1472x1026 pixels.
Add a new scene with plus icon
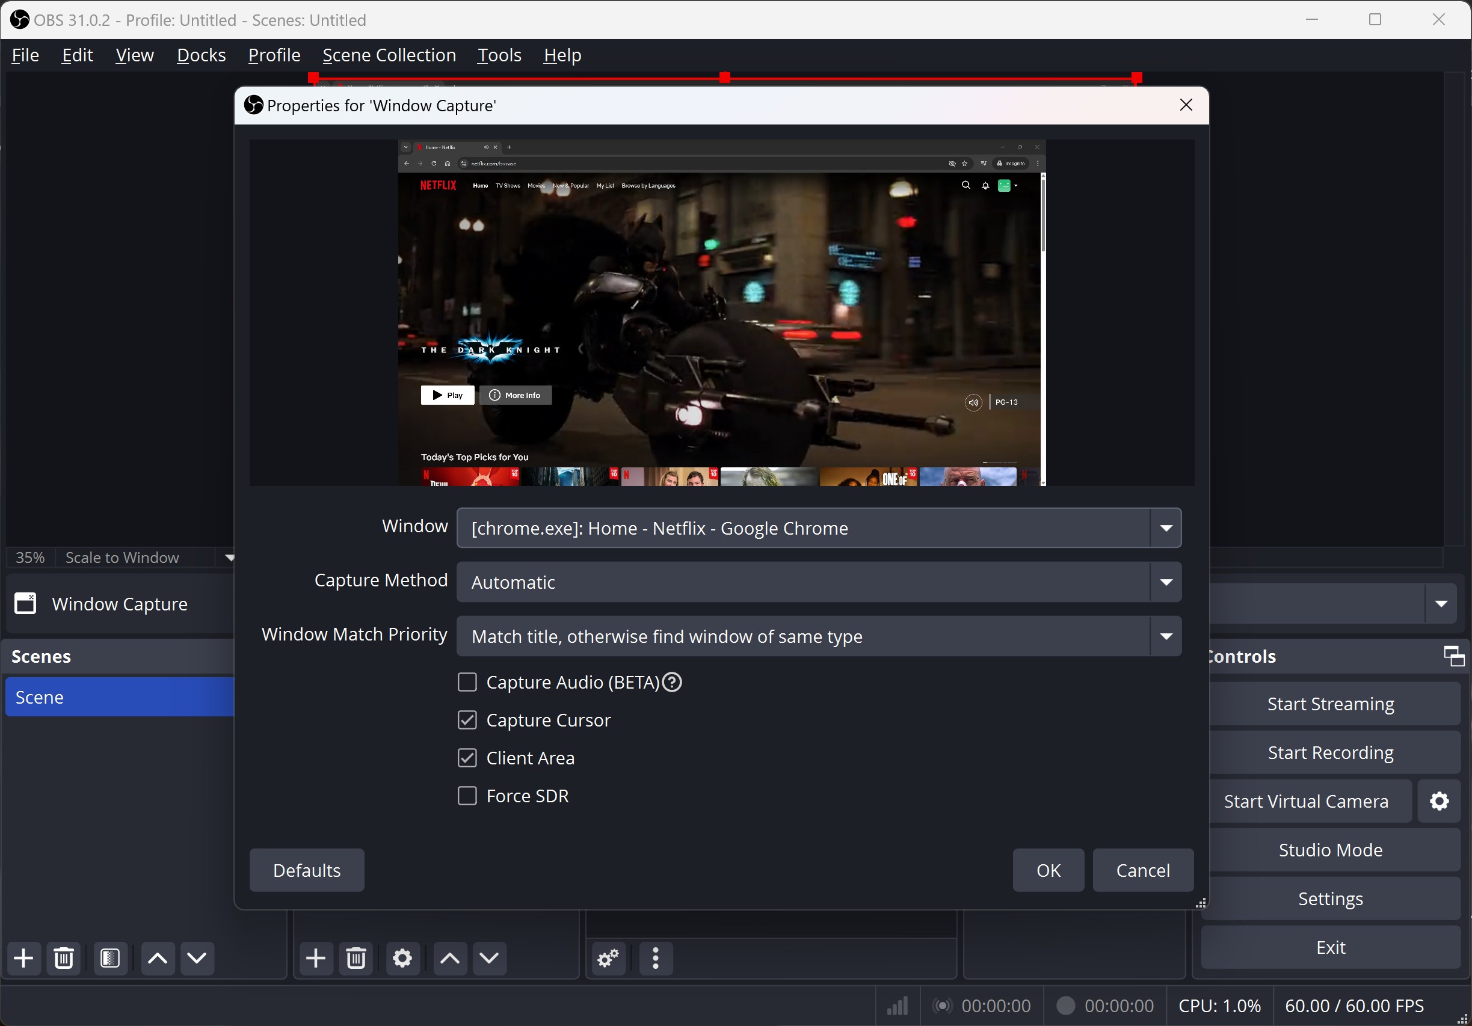point(23,958)
